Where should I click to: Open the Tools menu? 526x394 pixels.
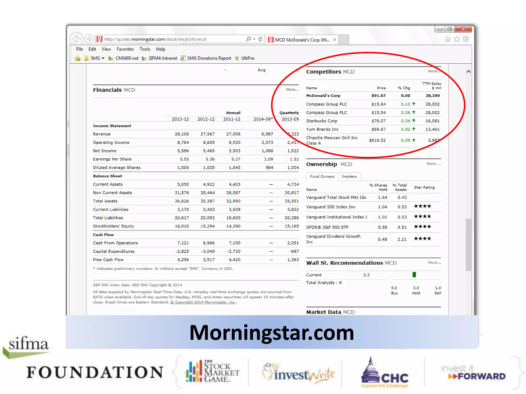pos(145,49)
